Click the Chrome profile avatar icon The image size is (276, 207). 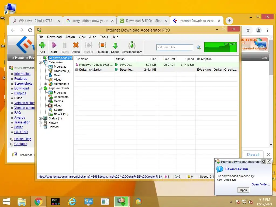tap(258, 30)
